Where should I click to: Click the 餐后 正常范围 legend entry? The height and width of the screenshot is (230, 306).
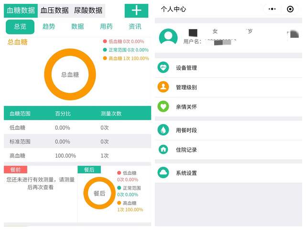[129, 191]
